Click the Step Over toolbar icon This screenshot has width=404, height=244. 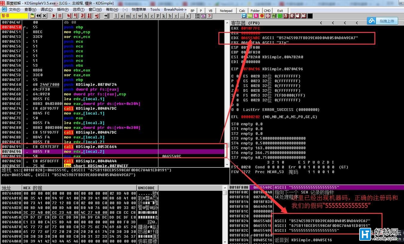pyautogui.click(x=76, y=16)
